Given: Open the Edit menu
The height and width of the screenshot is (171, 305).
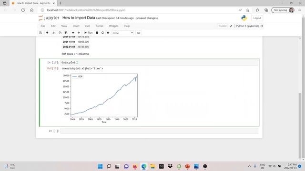Looking at the screenshot, I should (53, 26).
